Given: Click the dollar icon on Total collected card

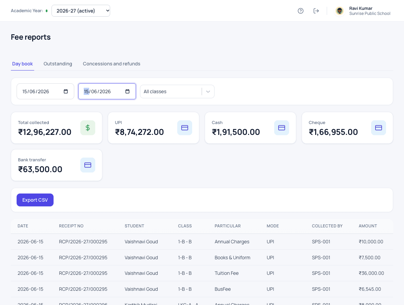Looking at the screenshot, I should (88, 128).
